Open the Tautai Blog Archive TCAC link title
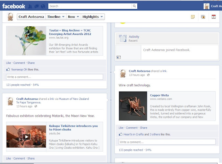 tap(70, 32)
